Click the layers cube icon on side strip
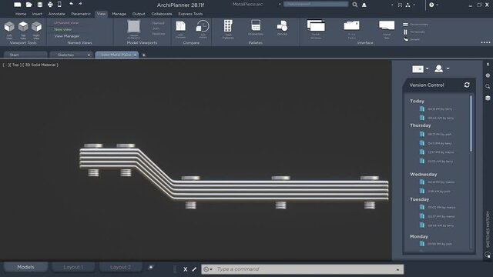Screen dimensions: 493x277 (x=488, y=98)
